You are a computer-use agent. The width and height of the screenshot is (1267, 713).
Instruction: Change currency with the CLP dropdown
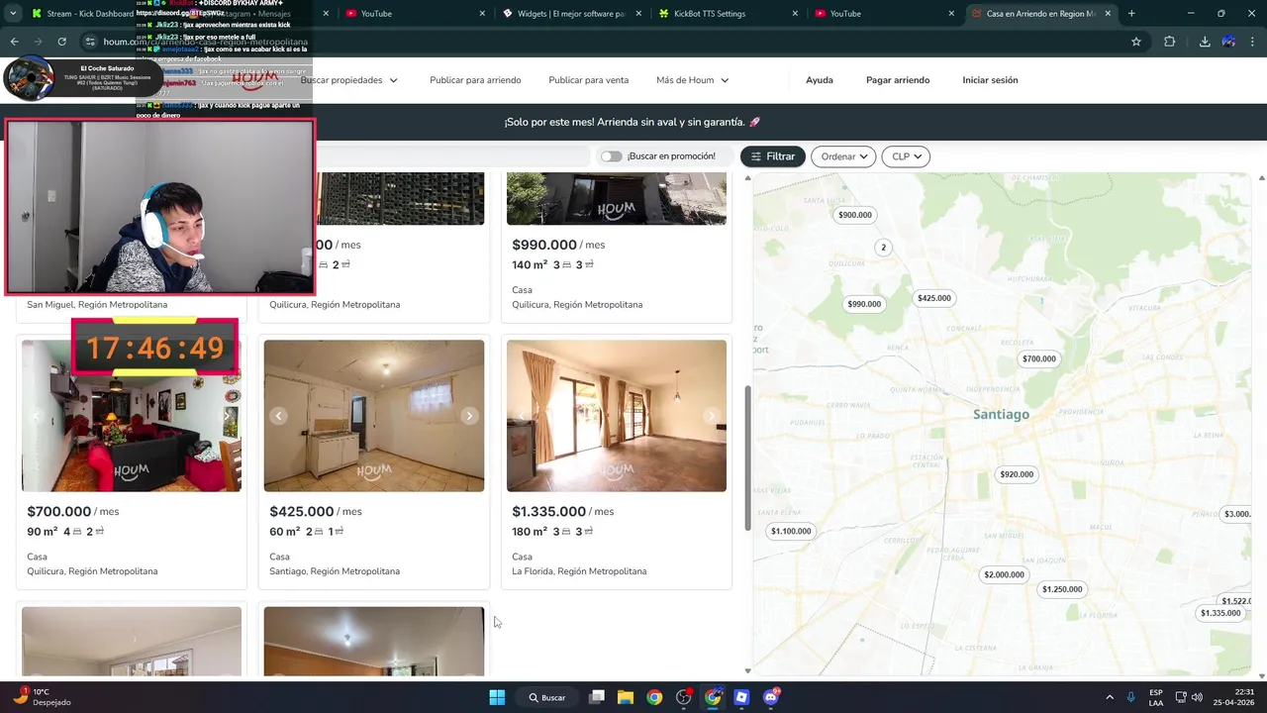pyautogui.click(x=906, y=156)
